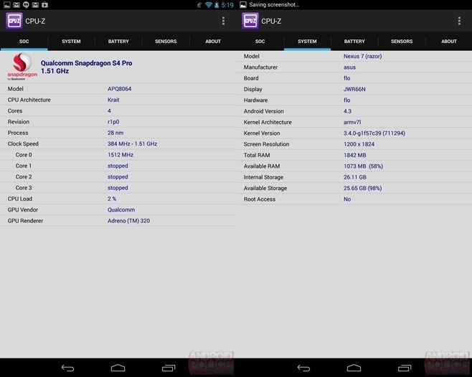Click the Available RAM 1073 MB (58%) value
This screenshot has width=472, height=377.
[x=364, y=166]
